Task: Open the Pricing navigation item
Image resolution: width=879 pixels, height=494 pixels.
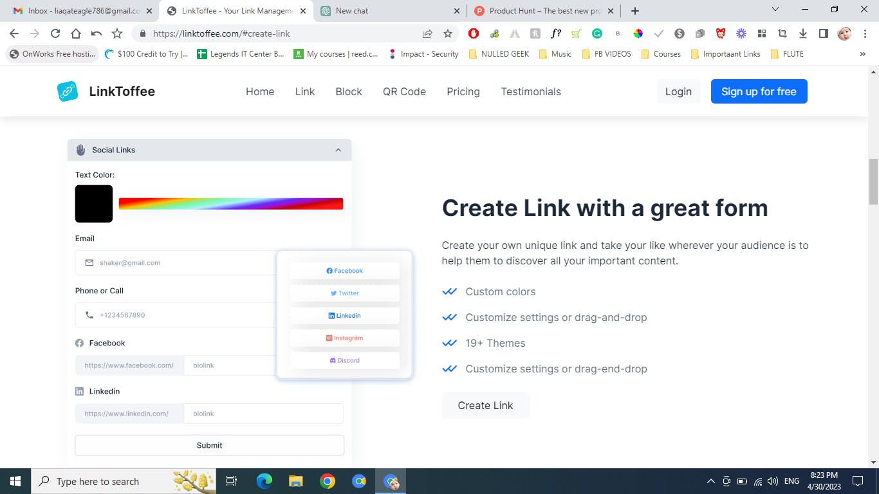Action: pos(463,91)
